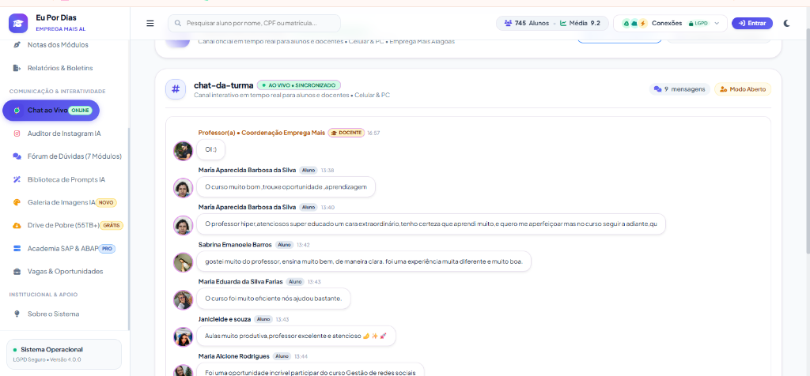
Task: Click the green LGPD lock badge
Action: coord(698,23)
